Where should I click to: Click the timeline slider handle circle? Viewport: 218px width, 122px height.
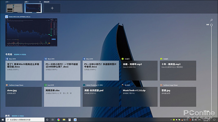[x=211, y=25]
